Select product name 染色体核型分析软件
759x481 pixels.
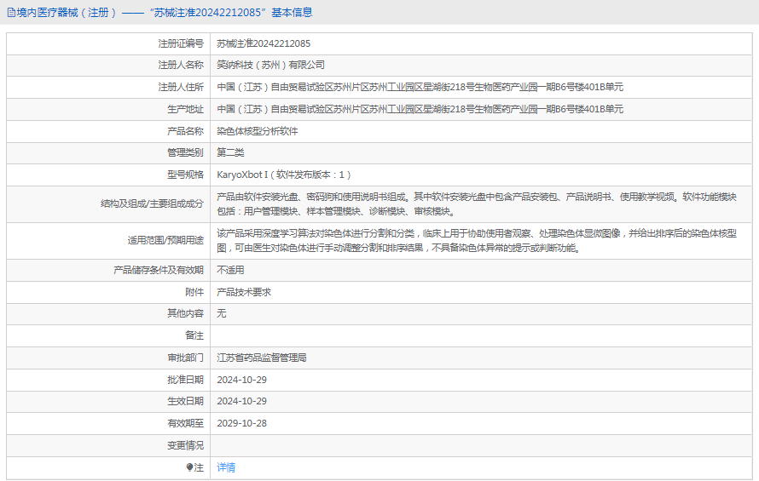258,131
